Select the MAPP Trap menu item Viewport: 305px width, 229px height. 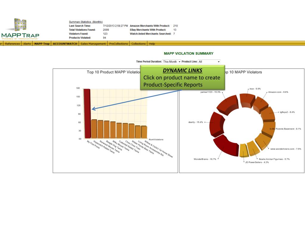pos(42,44)
